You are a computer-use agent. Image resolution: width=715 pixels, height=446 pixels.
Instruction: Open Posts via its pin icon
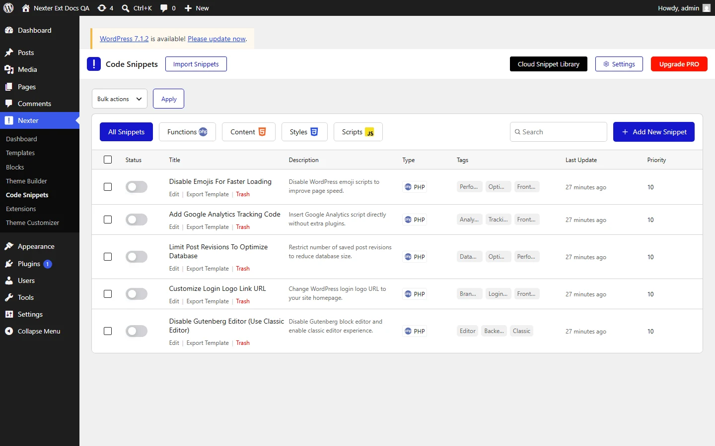pyautogui.click(x=9, y=53)
